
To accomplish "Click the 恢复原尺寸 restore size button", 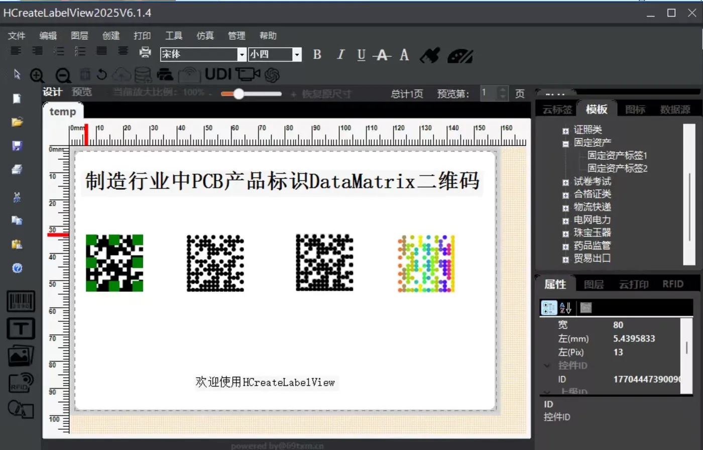I will point(326,94).
